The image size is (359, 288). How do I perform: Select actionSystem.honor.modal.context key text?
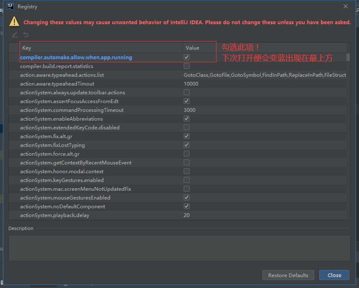[62, 171]
